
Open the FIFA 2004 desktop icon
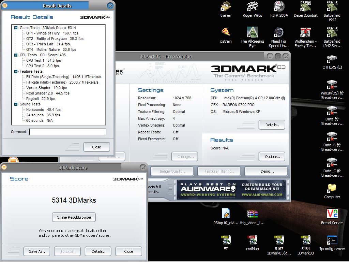[x=279, y=9]
